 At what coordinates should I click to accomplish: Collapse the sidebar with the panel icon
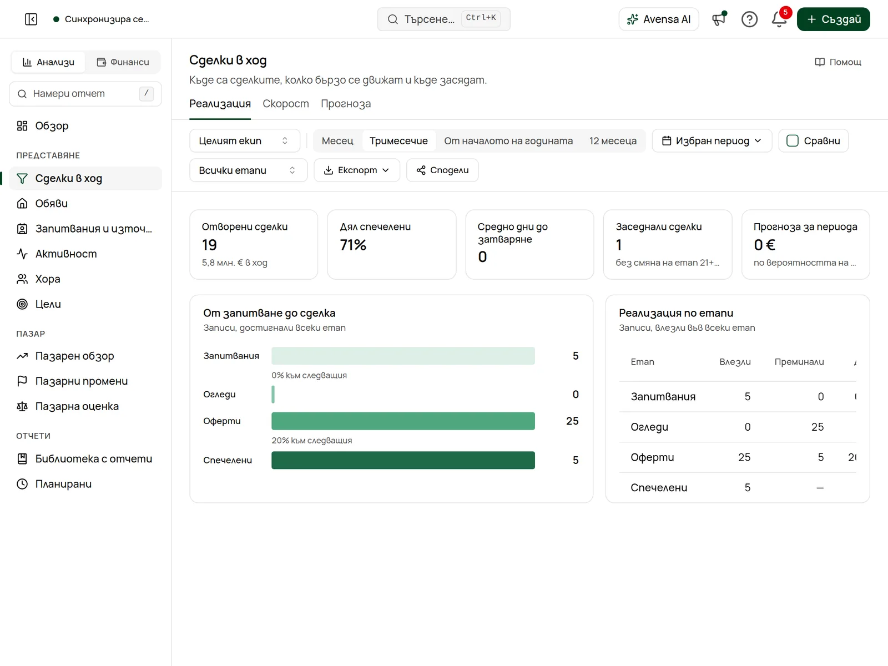tap(31, 19)
